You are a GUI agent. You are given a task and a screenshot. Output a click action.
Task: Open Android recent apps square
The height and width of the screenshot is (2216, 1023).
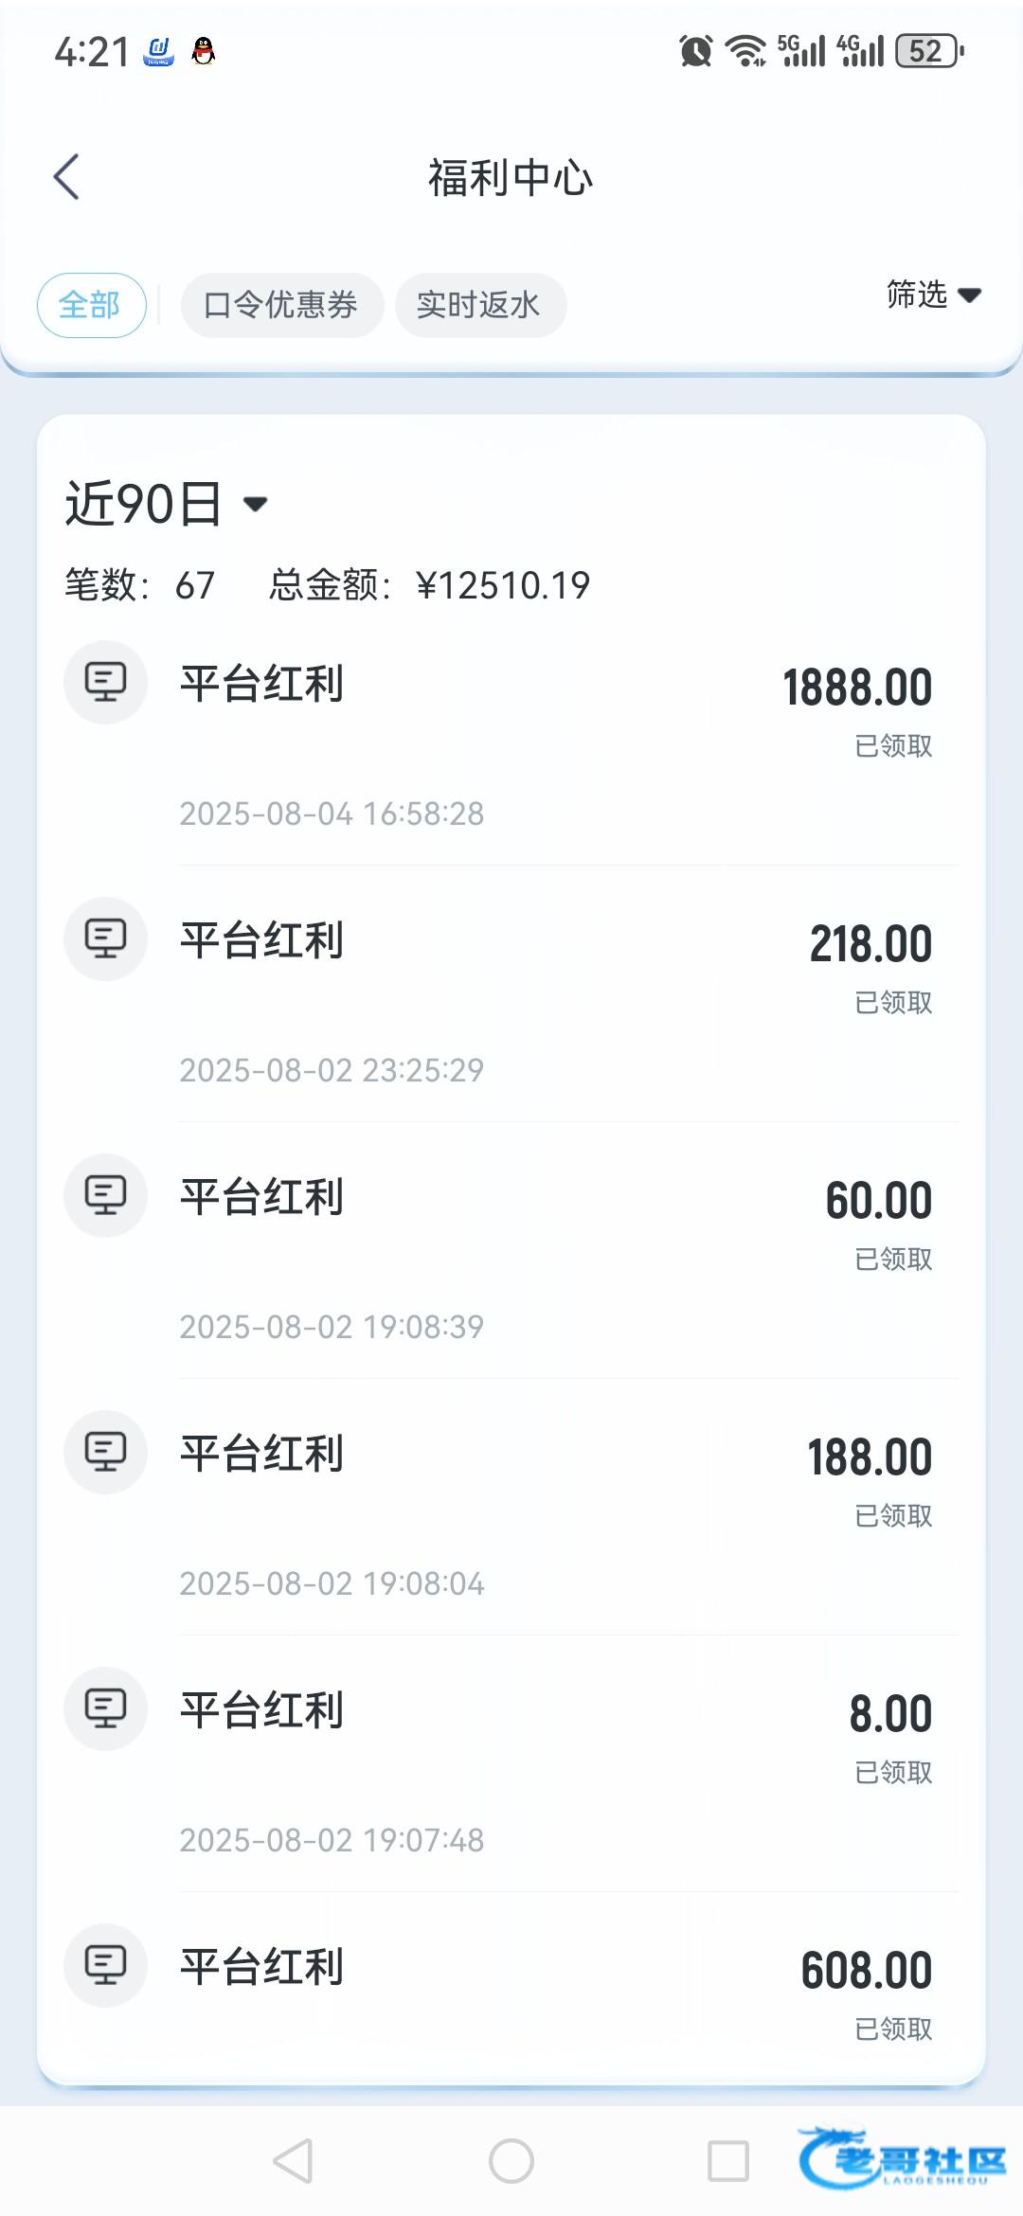[x=727, y=2161]
